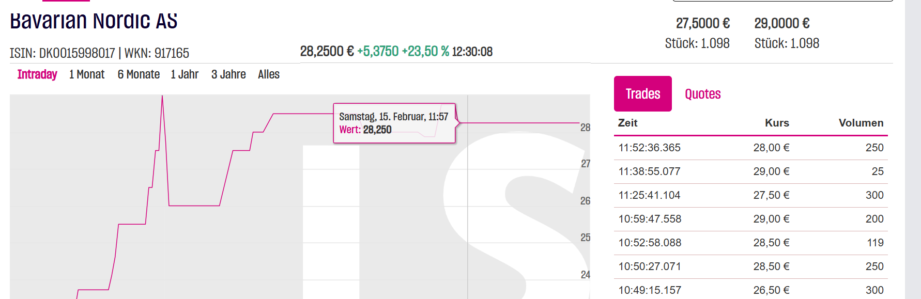Click the Bavarian Nordic AS heading
Screen dimensions: 921x299
click(x=94, y=21)
